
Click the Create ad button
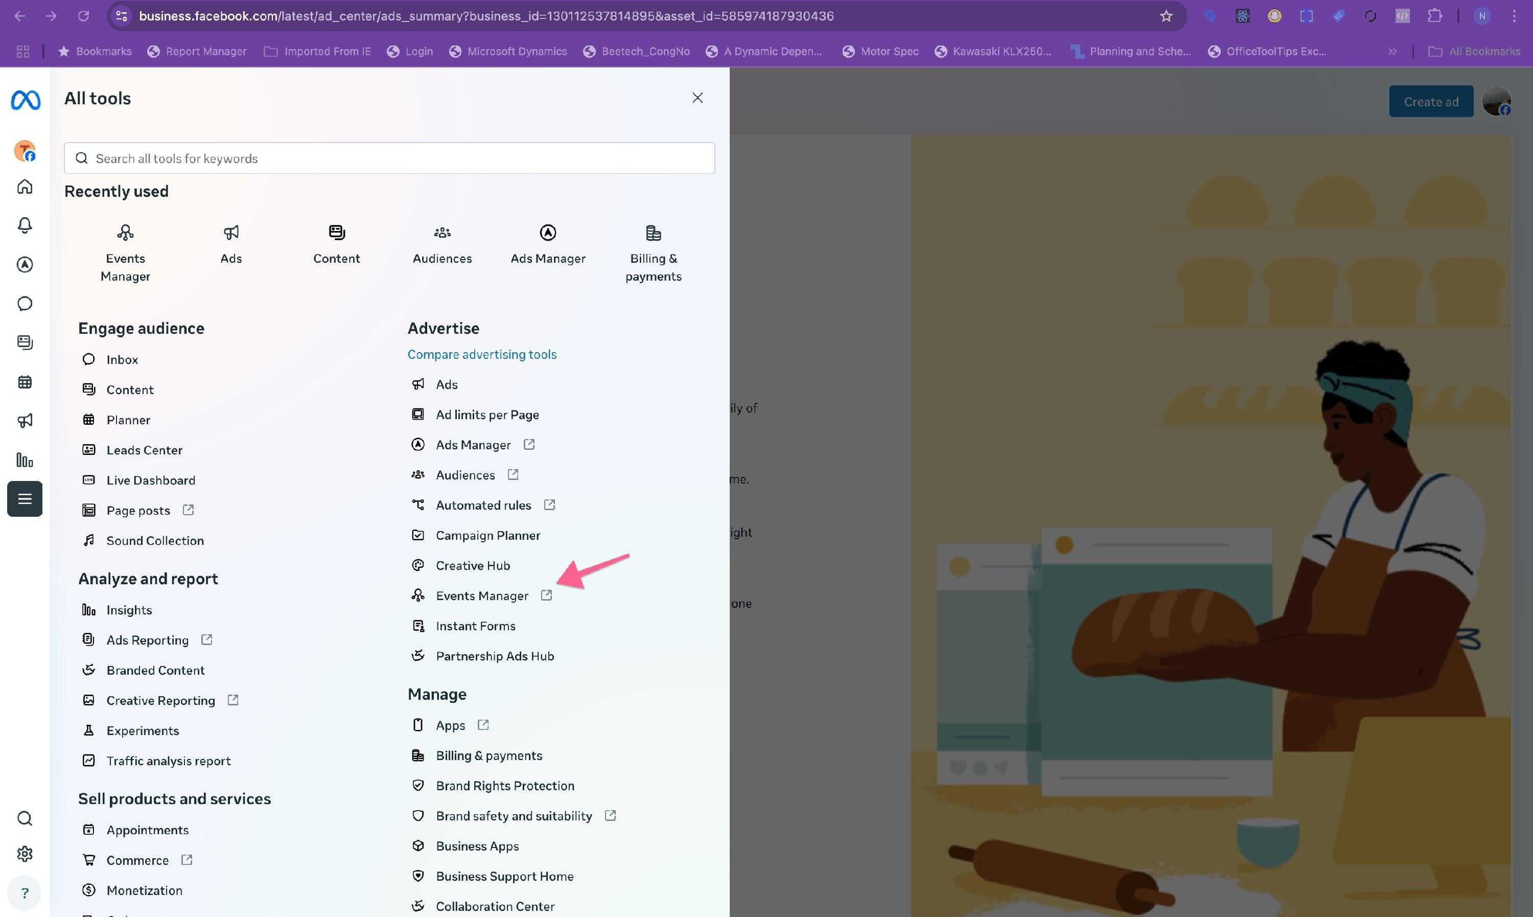(x=1431, y=101)
